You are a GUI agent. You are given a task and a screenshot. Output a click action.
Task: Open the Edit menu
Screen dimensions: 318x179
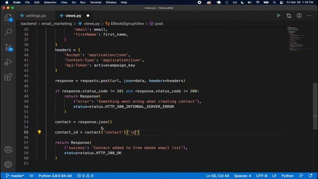tap(37, 2)
